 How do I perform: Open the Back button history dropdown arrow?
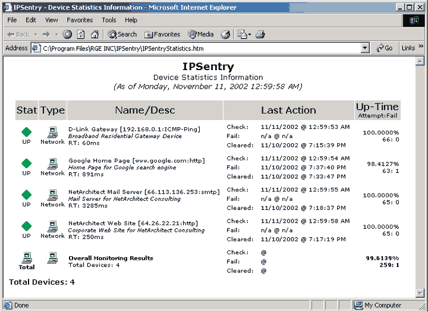click(x=35, y=34)
